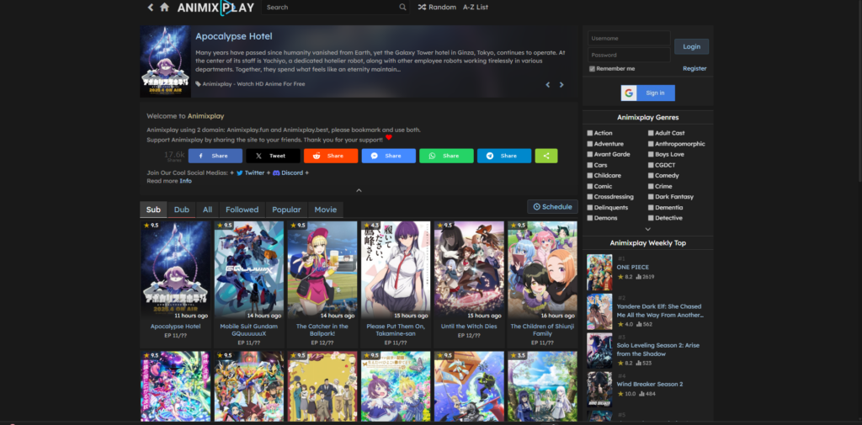Show previous featured anime slide
862x425 pixels.
[x=547, y=85]
